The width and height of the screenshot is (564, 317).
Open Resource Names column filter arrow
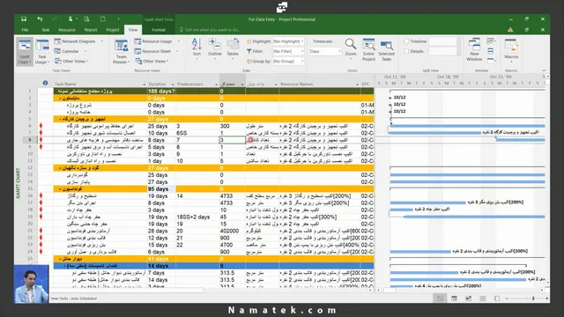point(357,85)
